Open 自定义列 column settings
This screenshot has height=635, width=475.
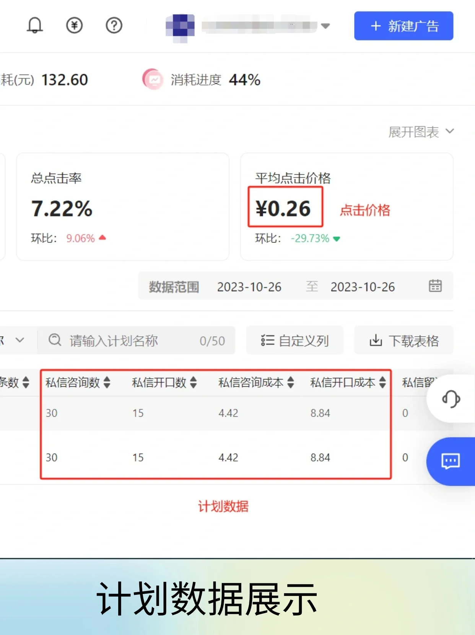pos(294,340)
